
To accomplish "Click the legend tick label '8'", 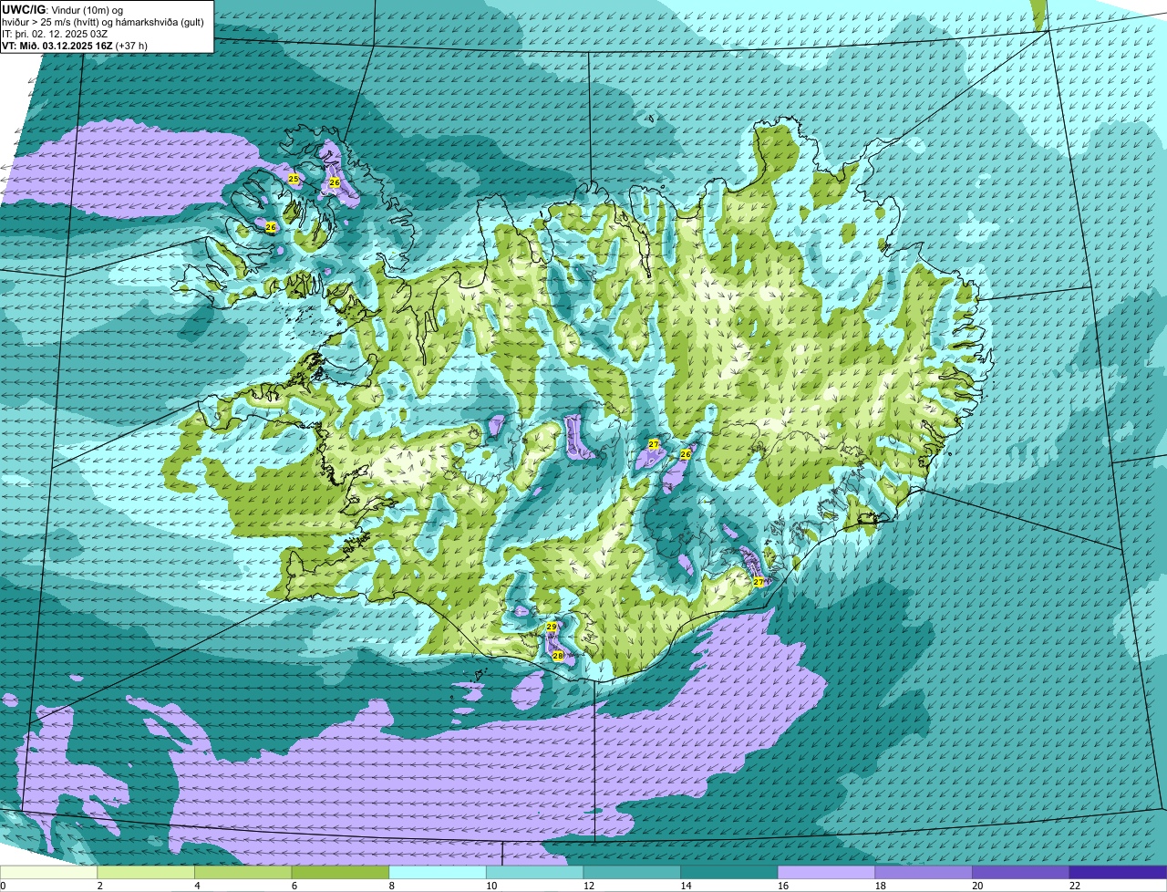I will coord(392,886).
